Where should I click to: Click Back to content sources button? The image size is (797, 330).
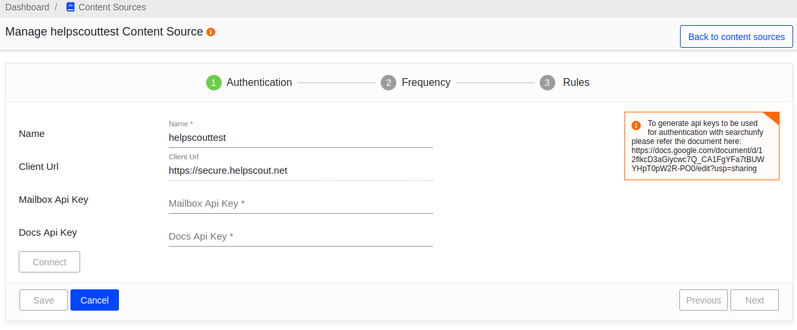(736, 37)
